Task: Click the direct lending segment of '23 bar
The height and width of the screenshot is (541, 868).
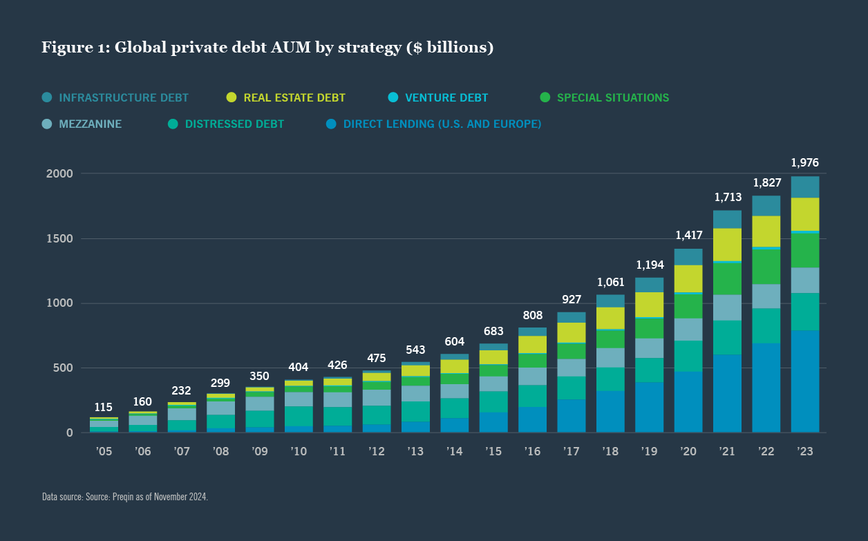Action: tap(805, 381)
